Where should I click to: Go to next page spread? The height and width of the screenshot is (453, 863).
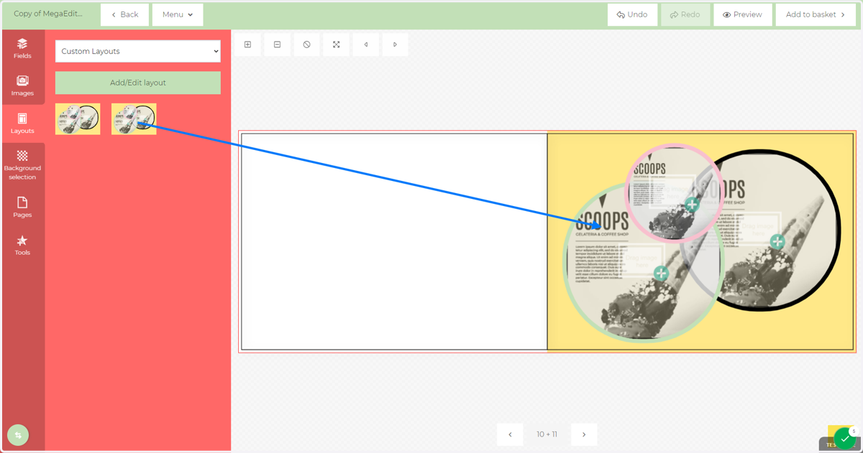584,434
